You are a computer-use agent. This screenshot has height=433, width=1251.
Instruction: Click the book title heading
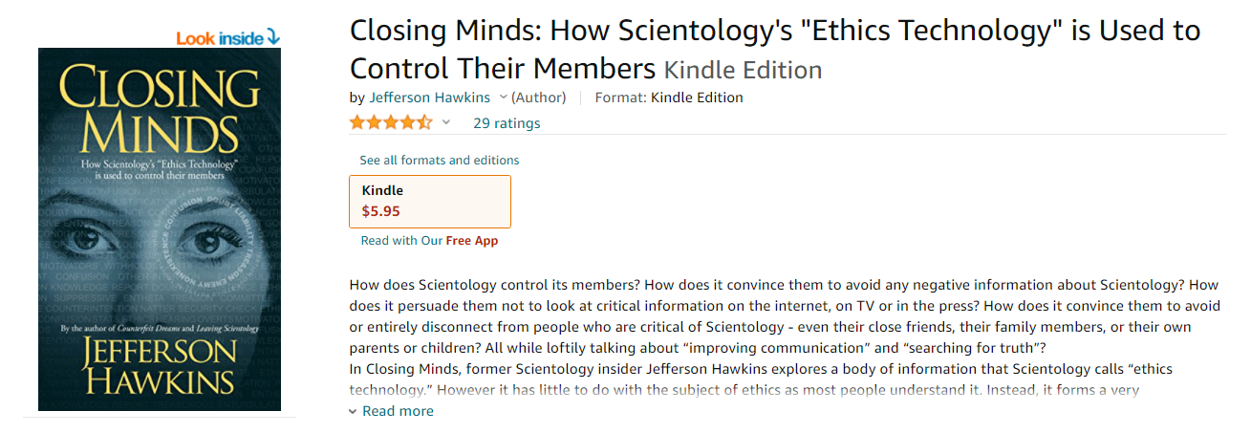[x=775, y=50]
